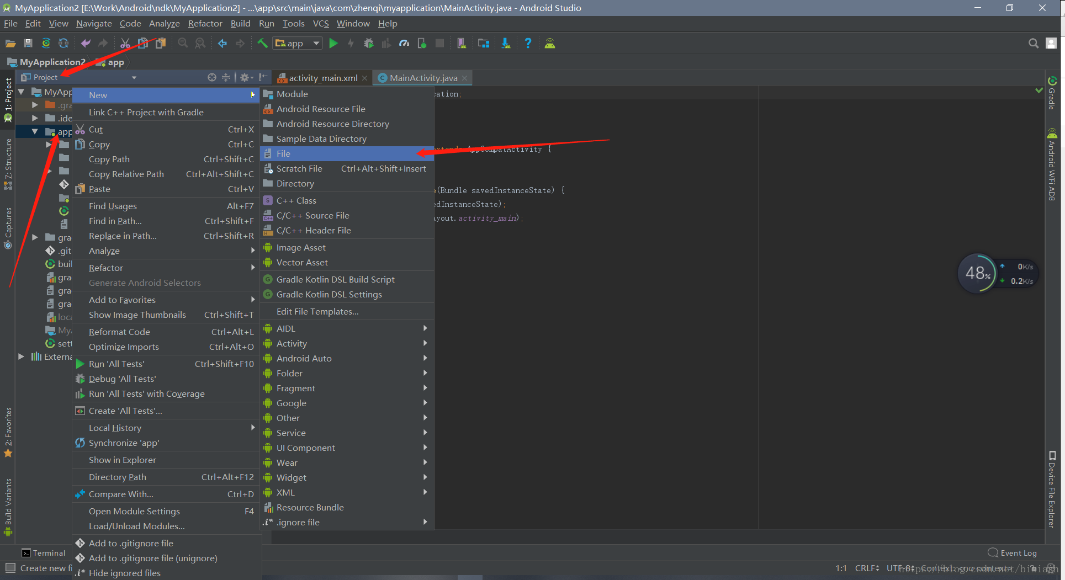This screenshot has height=580, width=1065.
Task: Click the Cut scissors toolbar icon
Action: 125,43
